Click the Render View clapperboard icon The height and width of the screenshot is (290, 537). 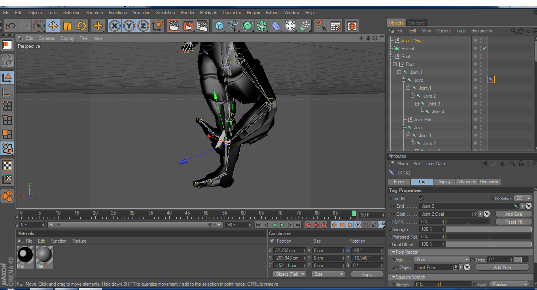pos(173,26)
